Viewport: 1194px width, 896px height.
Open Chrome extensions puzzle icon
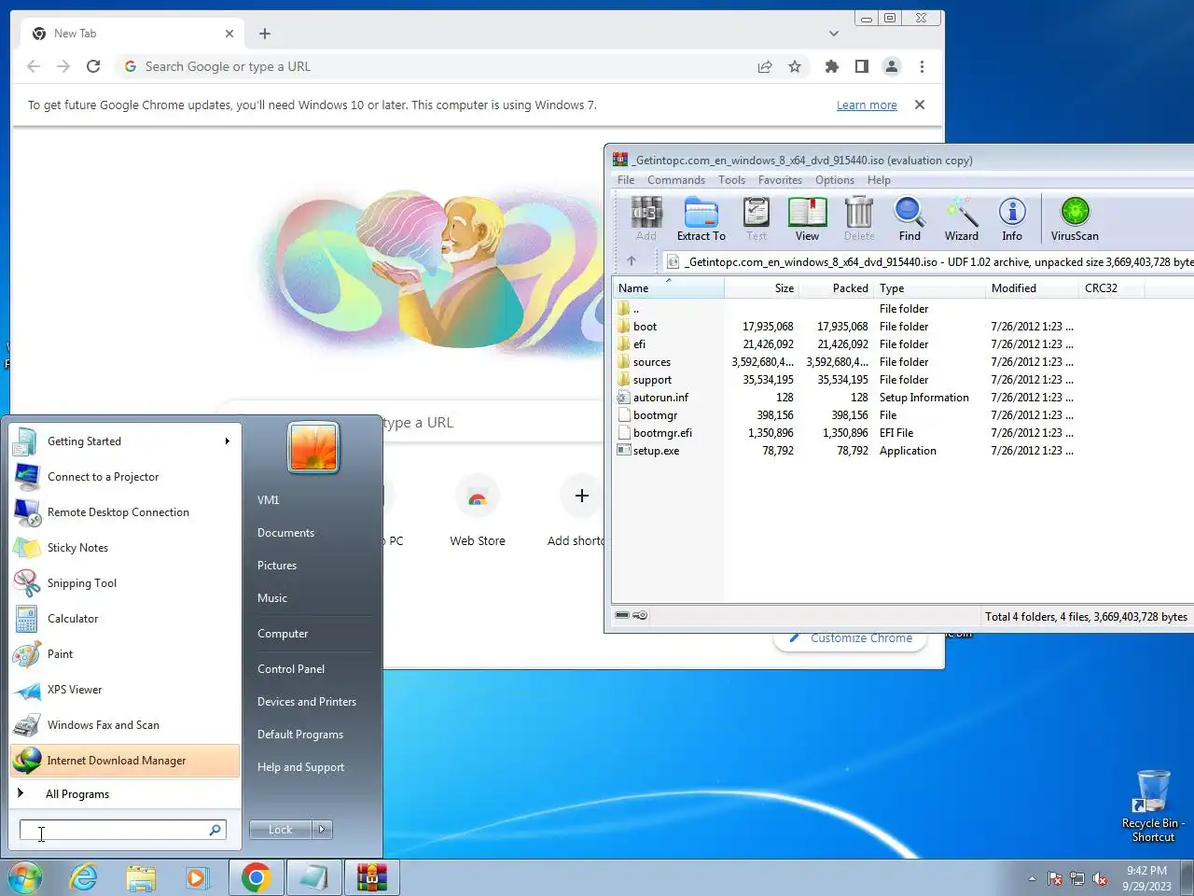pyautogui.click(x=832, y=66)
